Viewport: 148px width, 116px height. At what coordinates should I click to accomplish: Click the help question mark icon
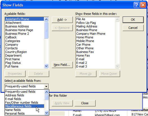pyautogui.click(x=136, y=5)
